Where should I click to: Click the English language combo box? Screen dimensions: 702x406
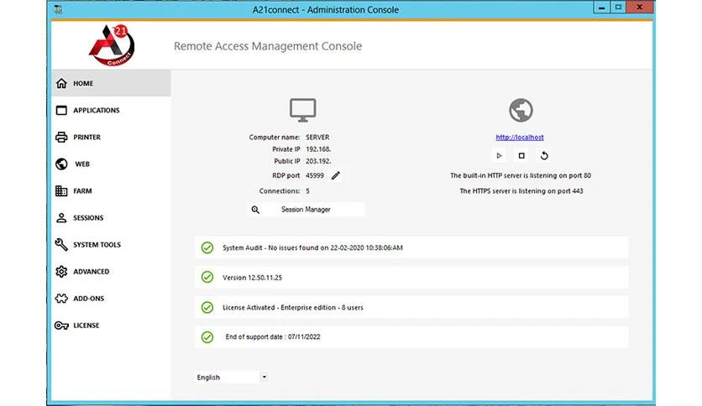[232, 377]
